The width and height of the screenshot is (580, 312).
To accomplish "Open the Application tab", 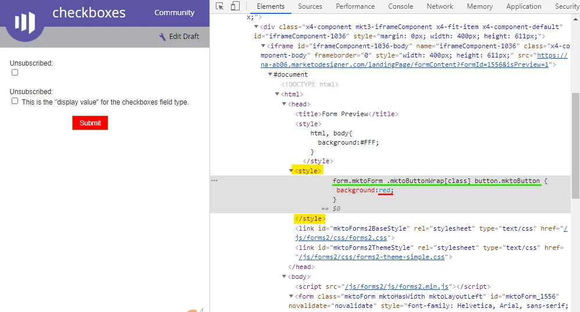I will (x=524, y=6).
